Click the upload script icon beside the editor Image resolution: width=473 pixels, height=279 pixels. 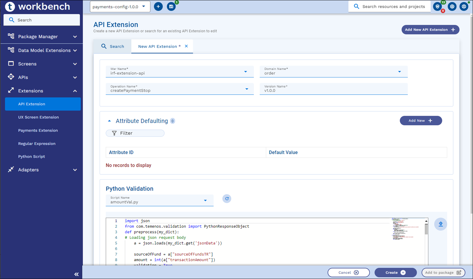click(x=440, y=224)
